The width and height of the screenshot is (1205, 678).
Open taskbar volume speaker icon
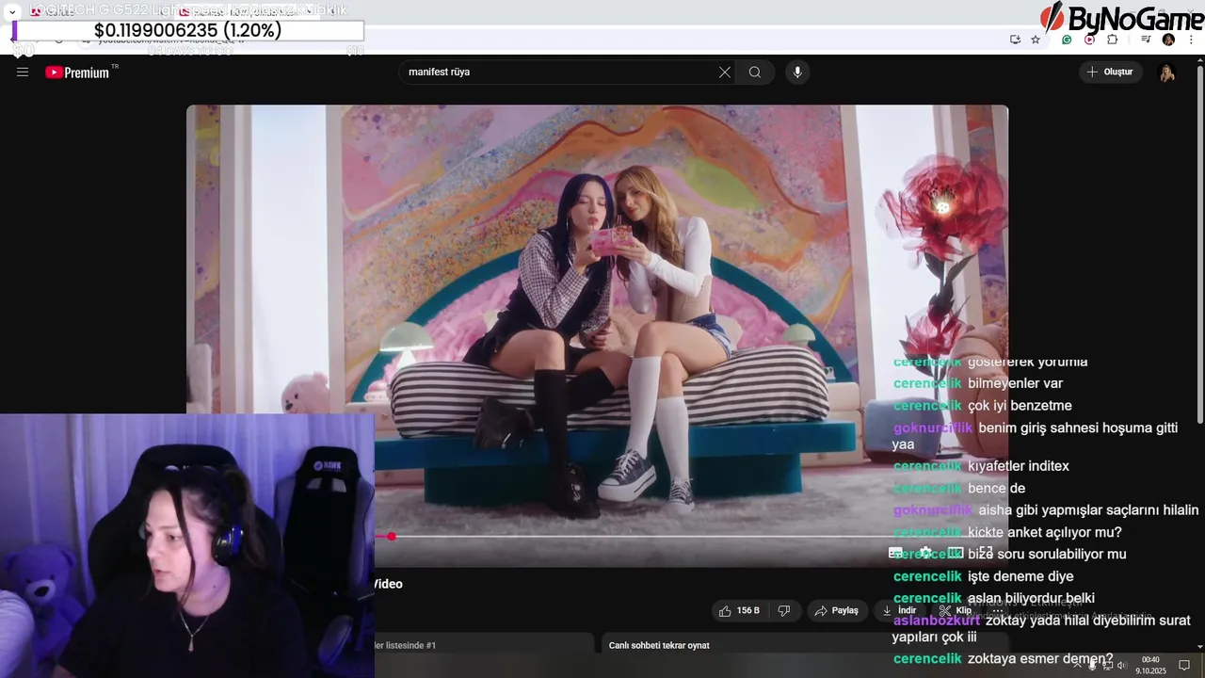1121,665
